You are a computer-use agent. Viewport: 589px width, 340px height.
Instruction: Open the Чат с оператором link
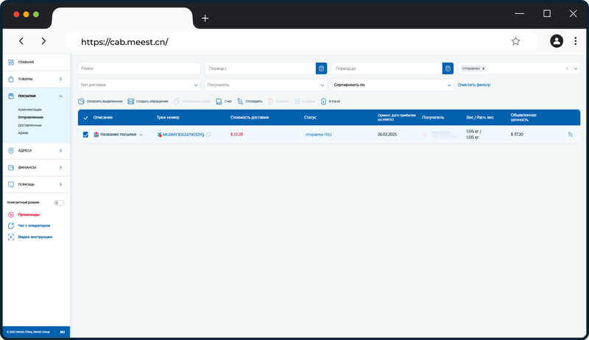click(34, 225)
